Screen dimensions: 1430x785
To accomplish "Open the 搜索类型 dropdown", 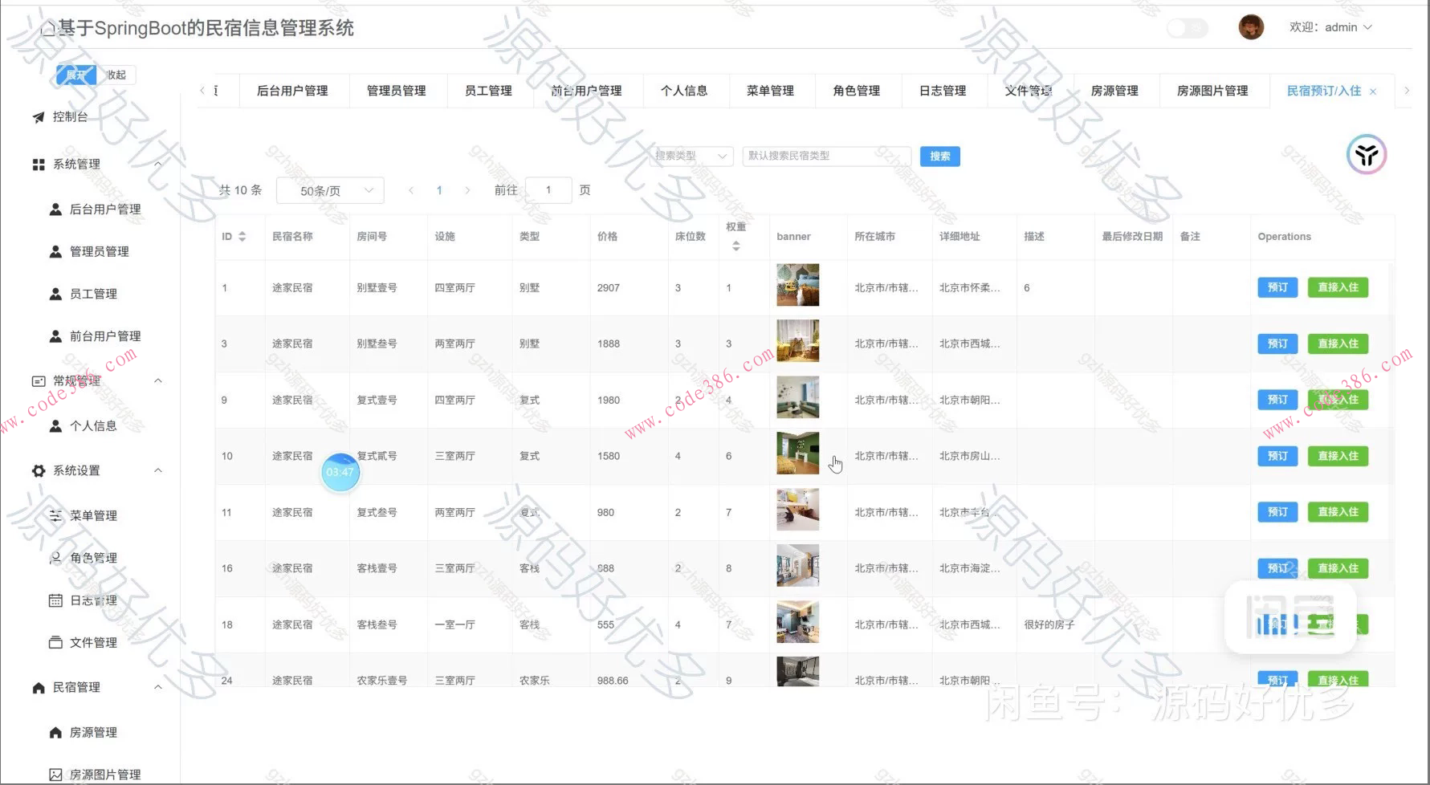I will [691, 156].
